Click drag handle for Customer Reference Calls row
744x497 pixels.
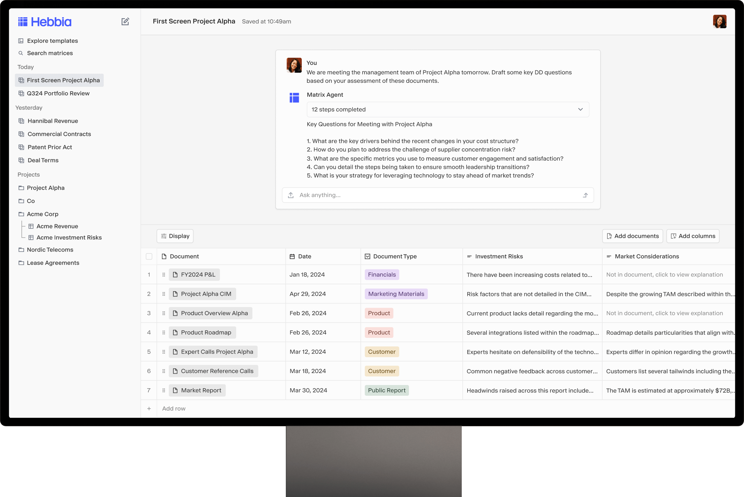[164, 371]
